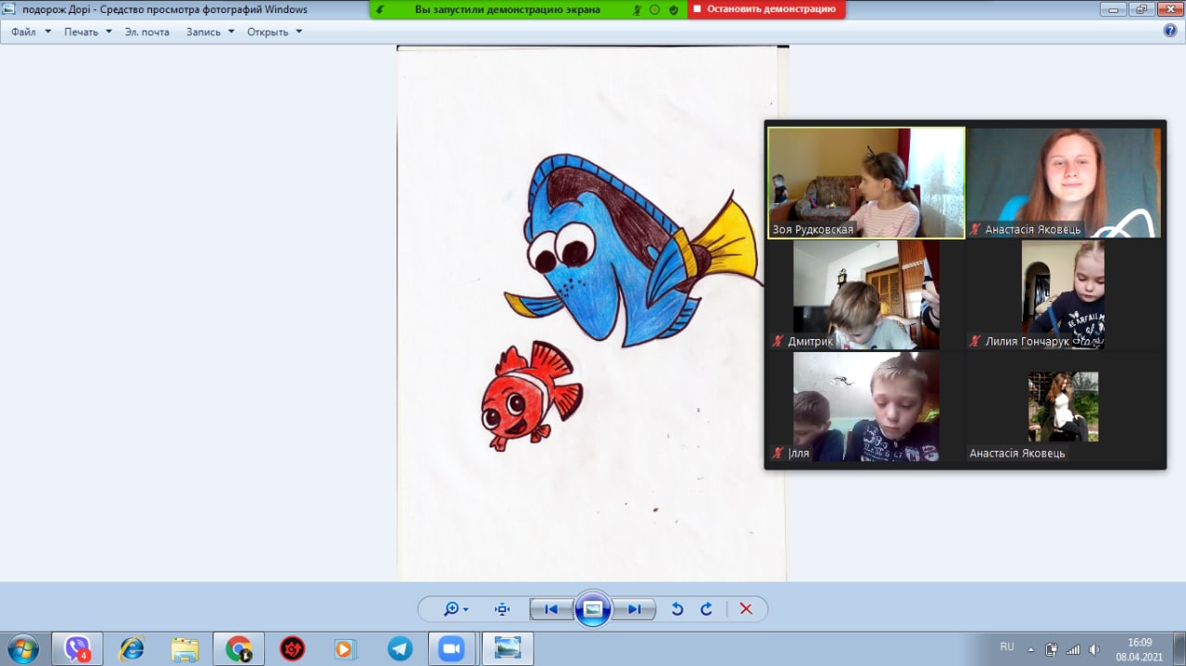The width and height of the screenshot is (1186, 666).
Task: Open Windows Explorer from the taskbar
Action: pos(185,648)
